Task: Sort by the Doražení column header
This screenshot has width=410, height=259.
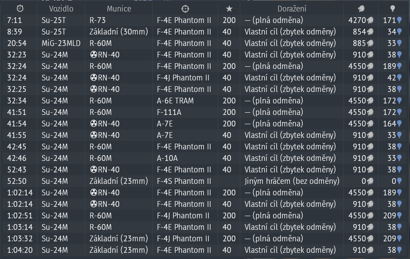Action: coord(291,9)
